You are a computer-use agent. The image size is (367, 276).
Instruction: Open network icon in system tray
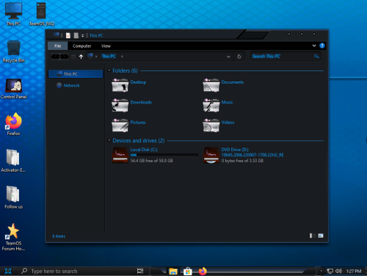[x=330, y=271]
